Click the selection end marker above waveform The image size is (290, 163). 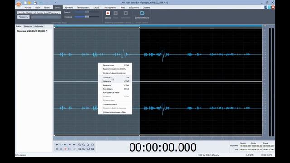click(x=140, y=28)
